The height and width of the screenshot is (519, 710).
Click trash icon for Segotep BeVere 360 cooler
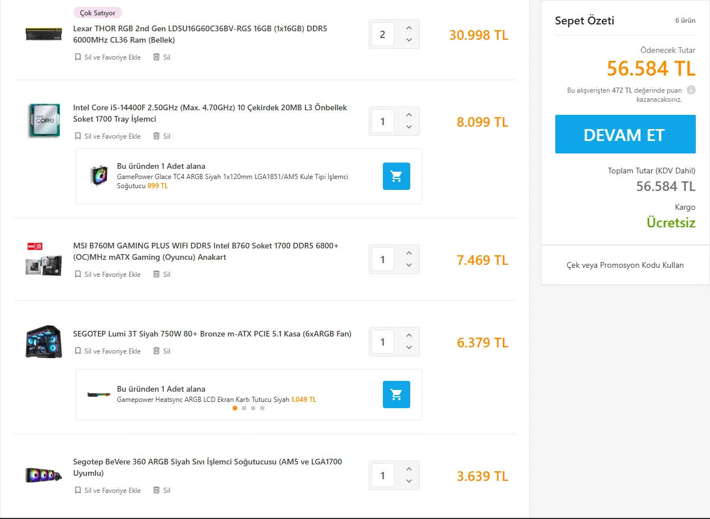(156, 490)
